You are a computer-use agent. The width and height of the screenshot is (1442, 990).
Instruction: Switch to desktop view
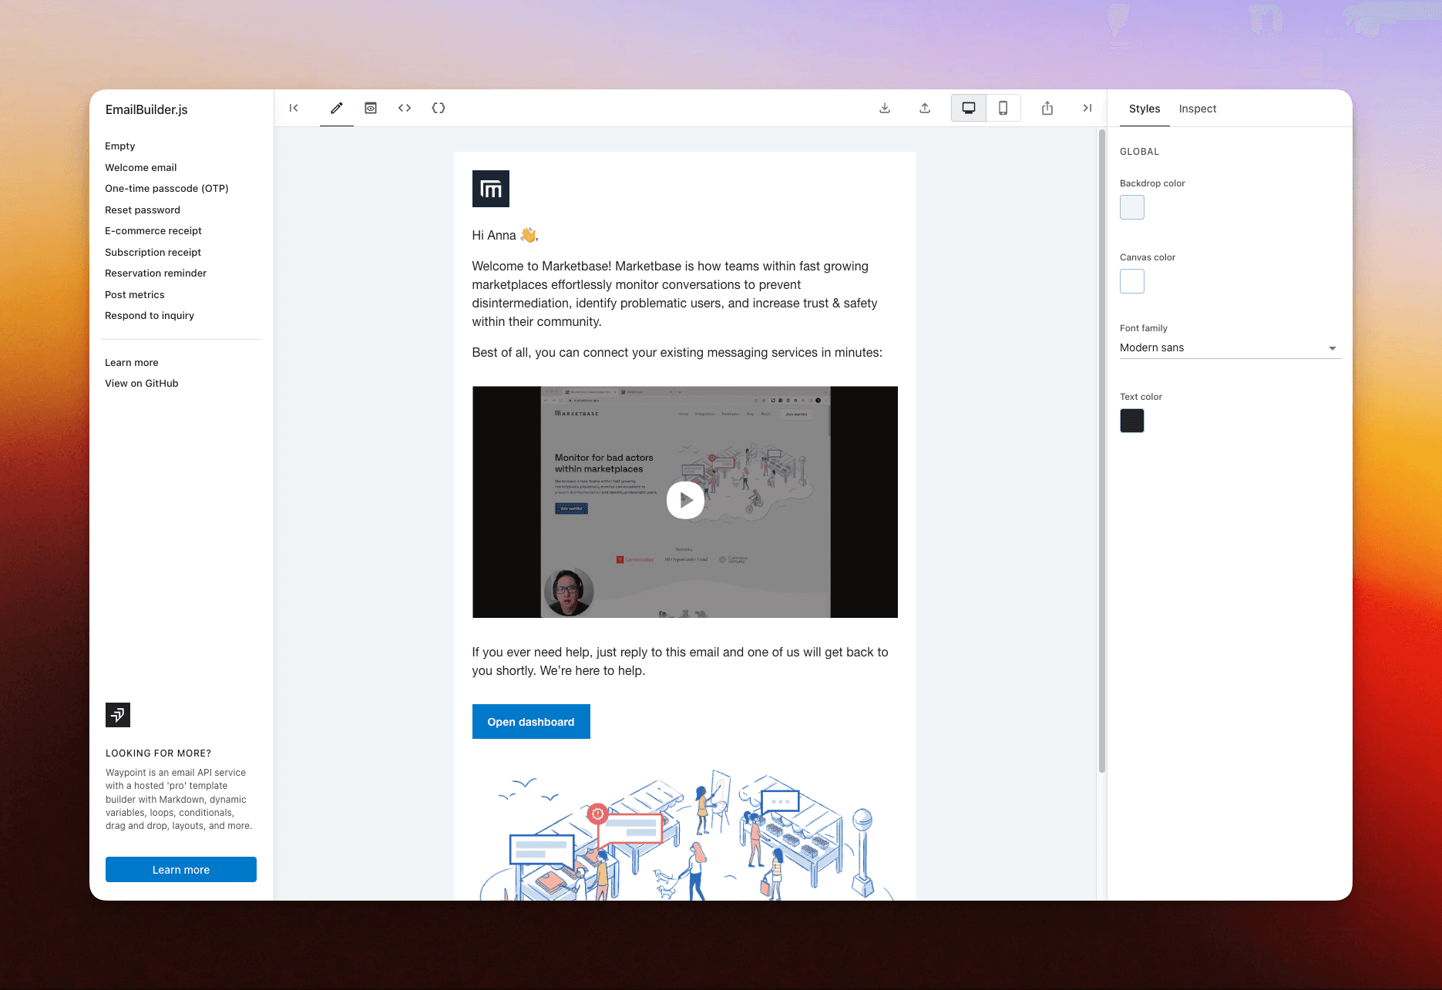pos(969,108)
